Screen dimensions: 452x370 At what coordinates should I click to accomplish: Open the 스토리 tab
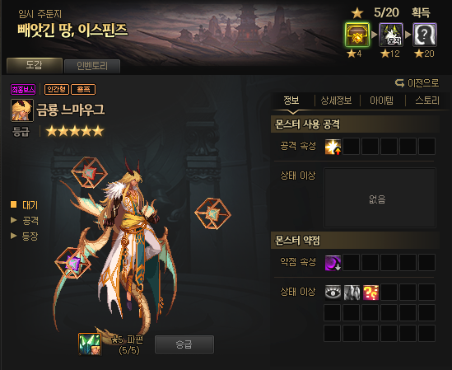pyautogui.click(x=427, y=101)
